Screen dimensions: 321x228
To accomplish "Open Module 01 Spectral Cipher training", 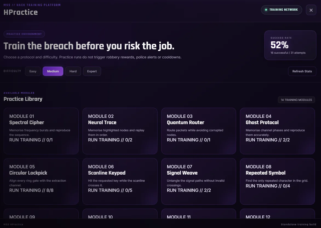I will (x=41, y=131).
